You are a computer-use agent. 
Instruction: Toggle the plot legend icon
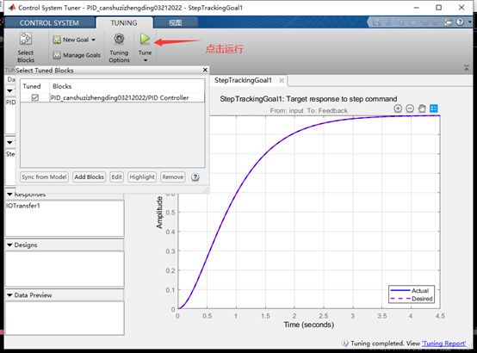coord(434,108)
